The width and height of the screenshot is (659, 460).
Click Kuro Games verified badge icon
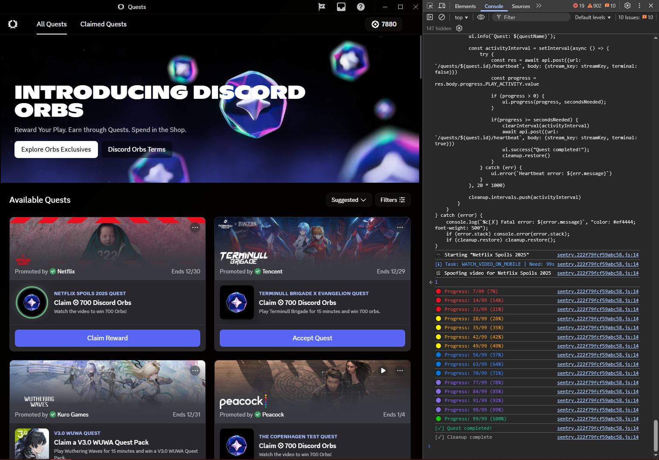point(53,414)
